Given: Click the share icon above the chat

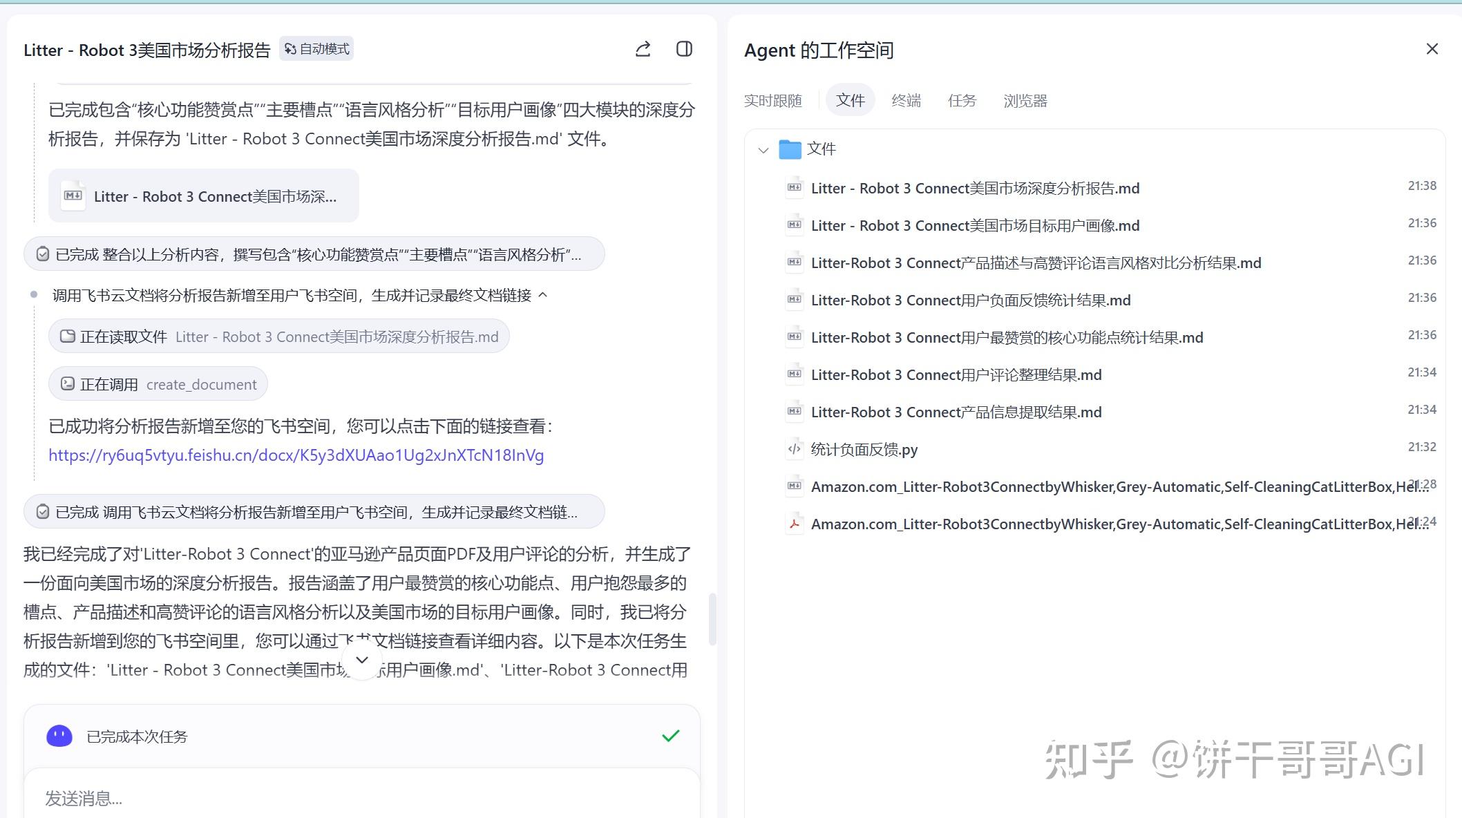Looking at the screenshot, I should (x=643, y=49).
